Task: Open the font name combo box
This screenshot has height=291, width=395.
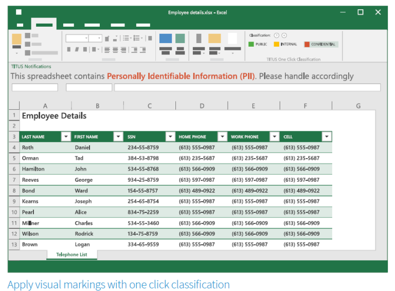Action: [77, 38]
